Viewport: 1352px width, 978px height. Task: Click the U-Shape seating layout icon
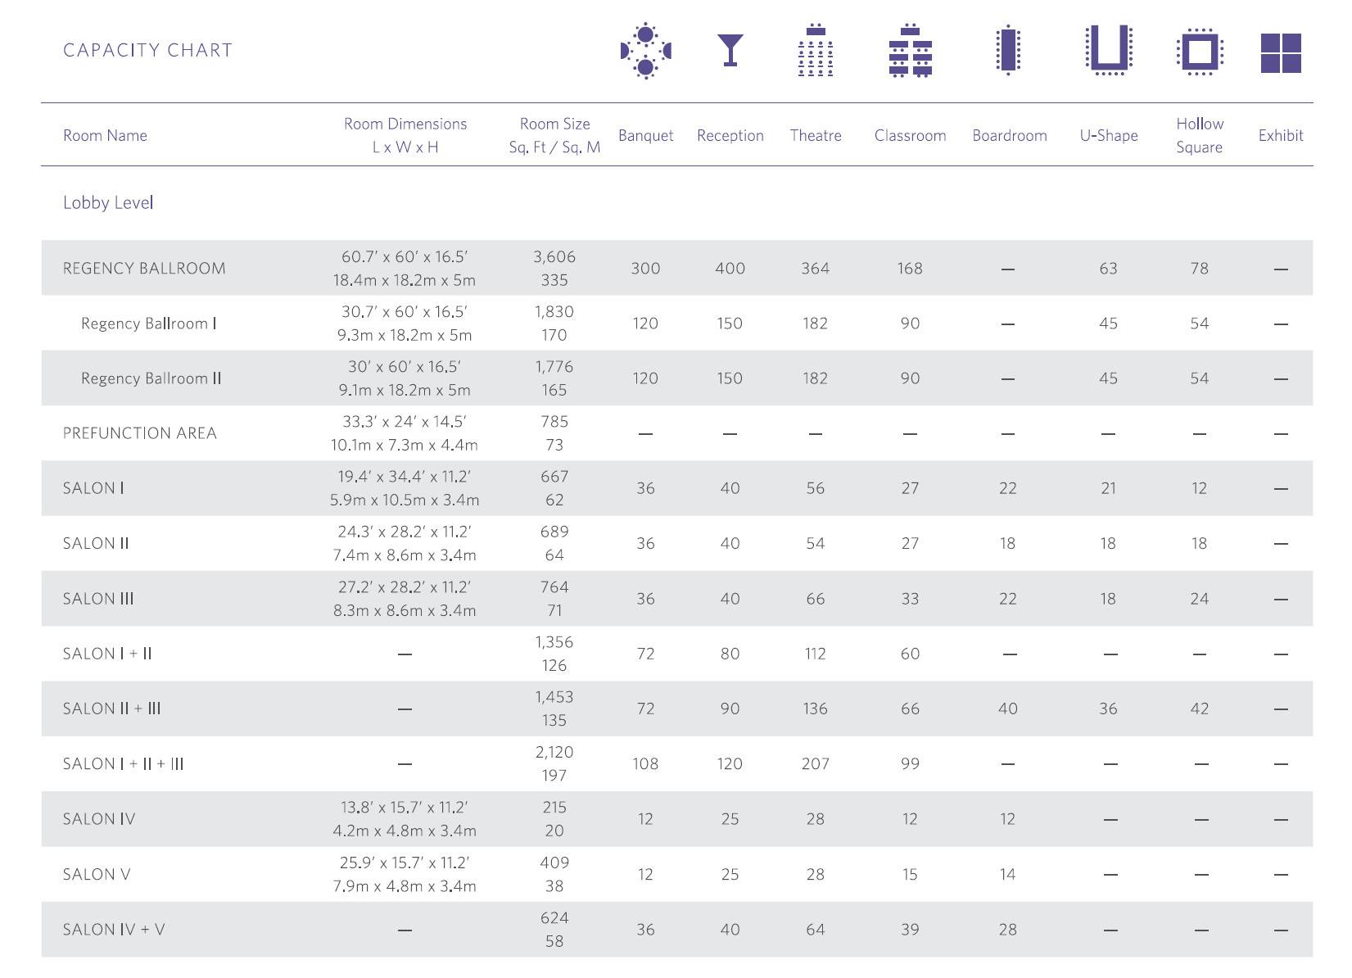1109,51
